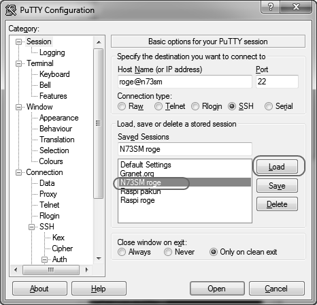317x305 pixels.
Task: Click the category tree scroll down arrow
Action: 99,259
